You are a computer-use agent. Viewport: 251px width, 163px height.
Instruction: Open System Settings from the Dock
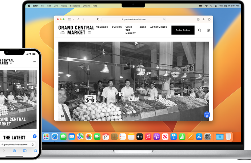[x=207, y=137]
